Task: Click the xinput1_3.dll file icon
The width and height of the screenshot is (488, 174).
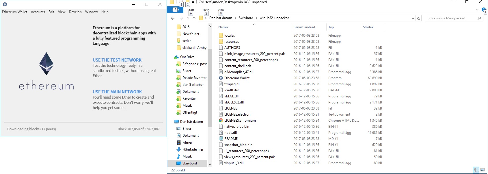Action: [x=221, y=163]
